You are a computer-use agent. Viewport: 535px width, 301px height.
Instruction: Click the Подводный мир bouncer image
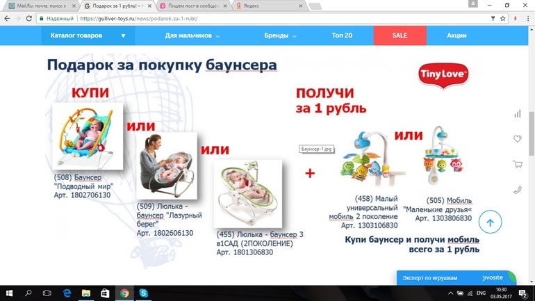click(88, 136)
